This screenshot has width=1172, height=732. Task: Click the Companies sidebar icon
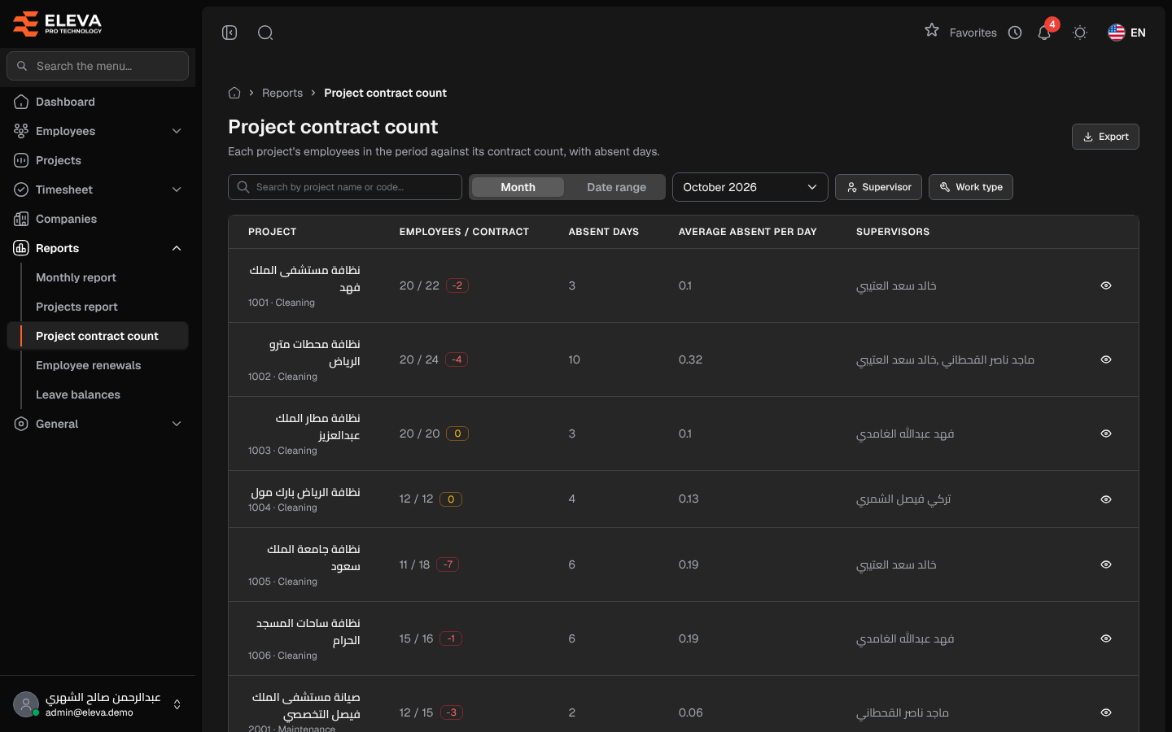tap(21, 219)
